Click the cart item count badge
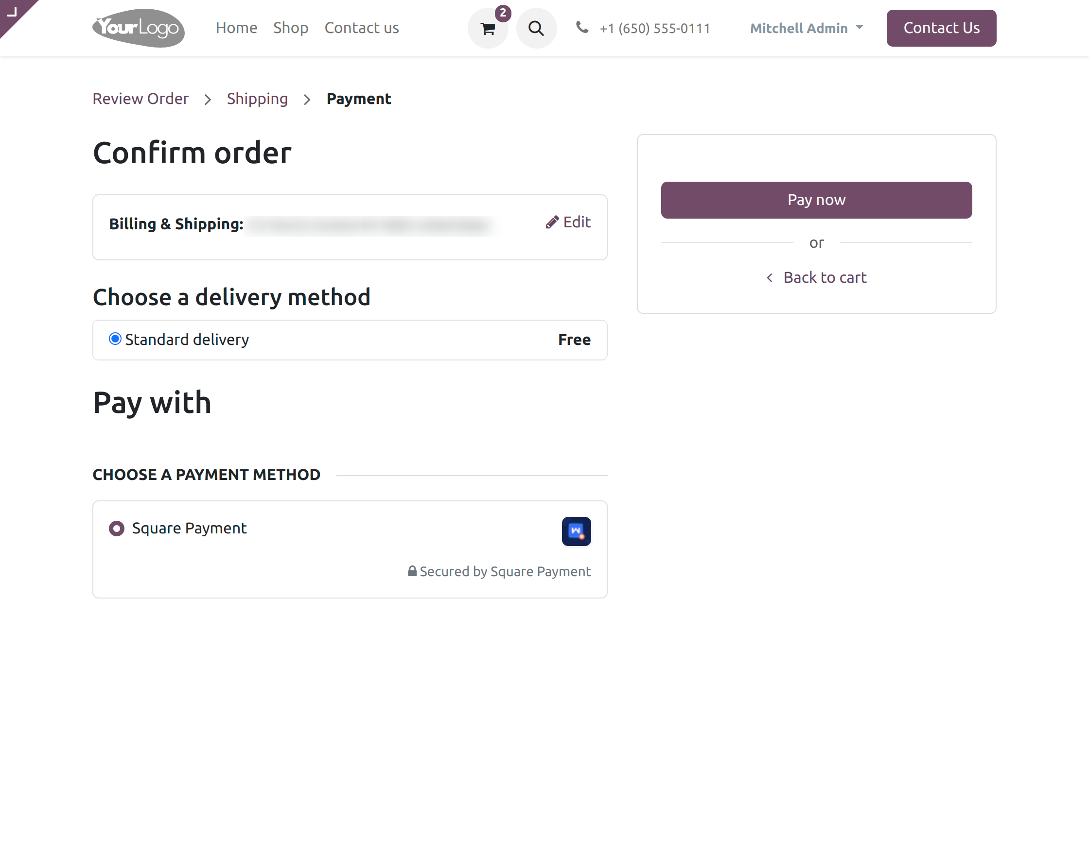 pyautogui.click(x=502, y=14)
